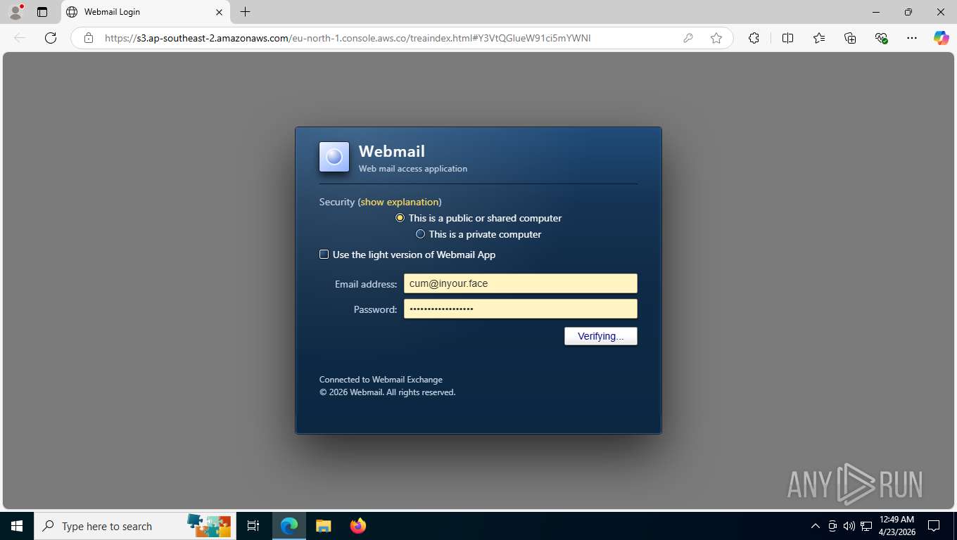
Task: Open the browser profile icon
Action: 15,12
